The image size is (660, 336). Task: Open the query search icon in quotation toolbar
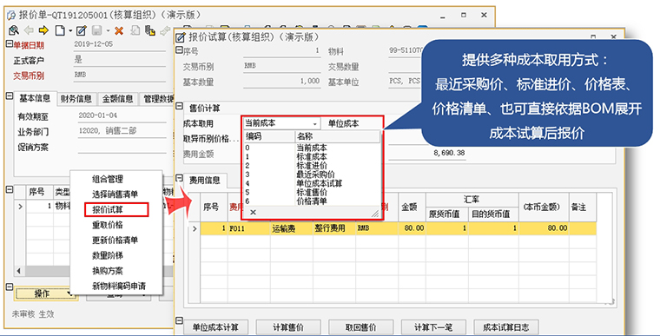pyautogui.click(x=14, y=30)
